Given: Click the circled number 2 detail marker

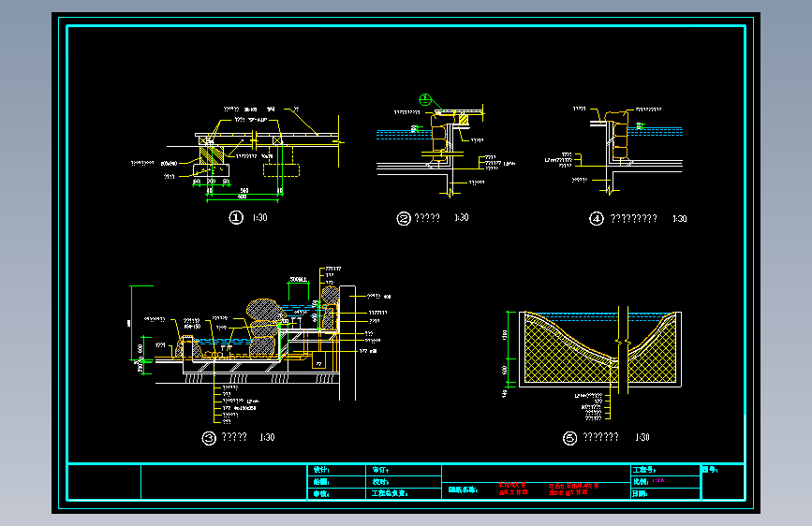Looking at the screenshot, I should (x=404, y=218).
